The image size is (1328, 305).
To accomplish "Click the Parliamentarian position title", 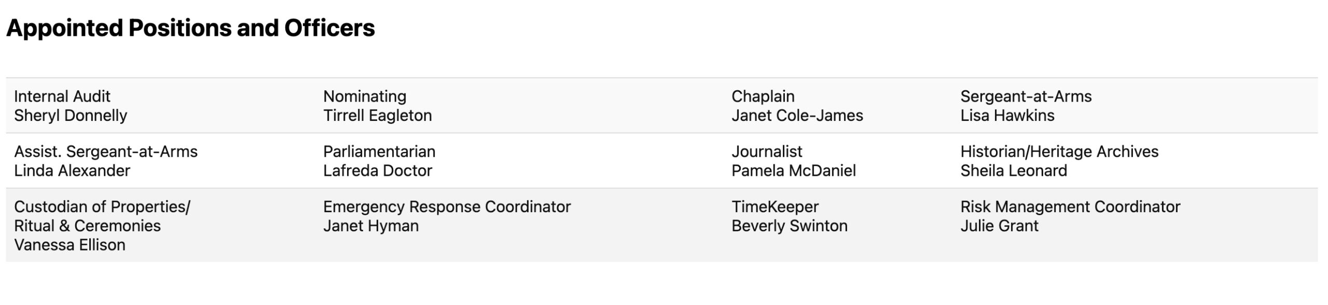I will [379, 152].
